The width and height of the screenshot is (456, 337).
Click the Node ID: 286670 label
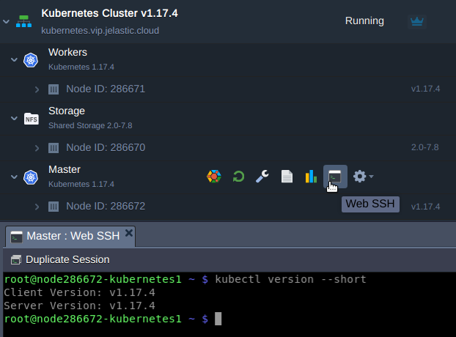pyautogui.click(x=106, y=147)
